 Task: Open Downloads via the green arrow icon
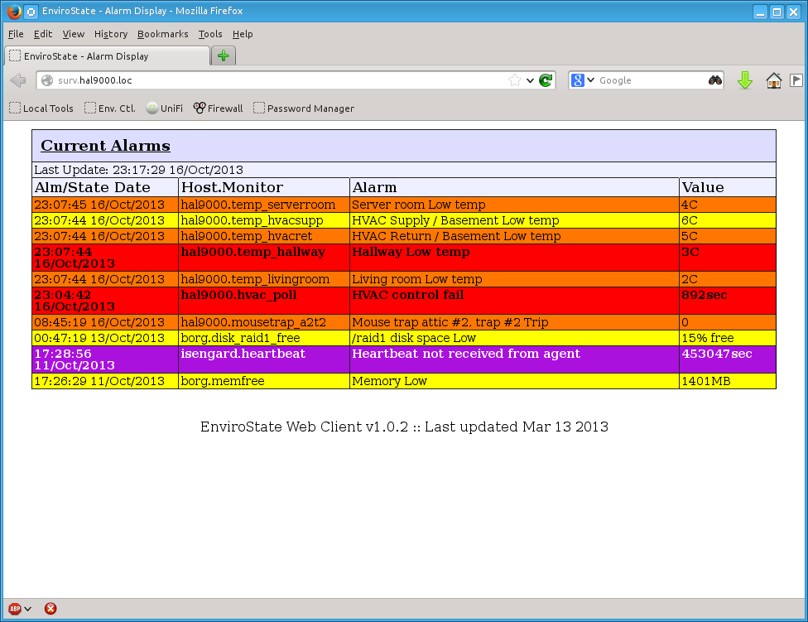744,80
